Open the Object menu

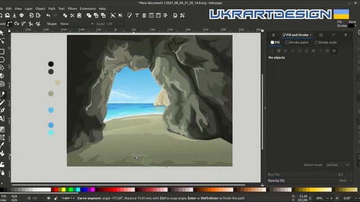pyautogui.click(x=40, y=8)
